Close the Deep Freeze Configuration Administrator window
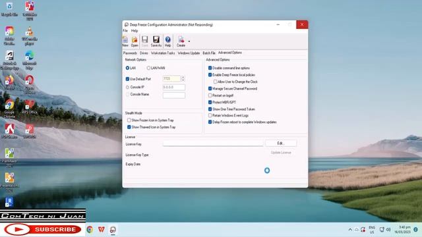The height and width of the screenshot is (237, 422). (302, 24)
